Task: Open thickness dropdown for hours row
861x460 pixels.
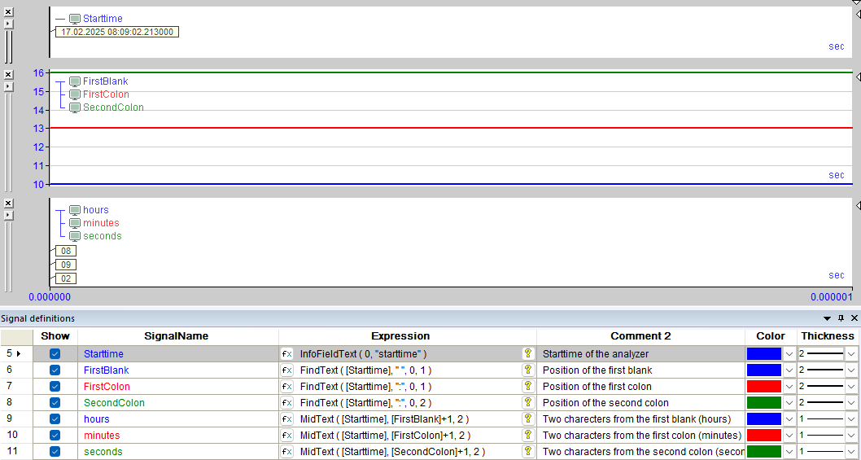Action: [851, 418]
